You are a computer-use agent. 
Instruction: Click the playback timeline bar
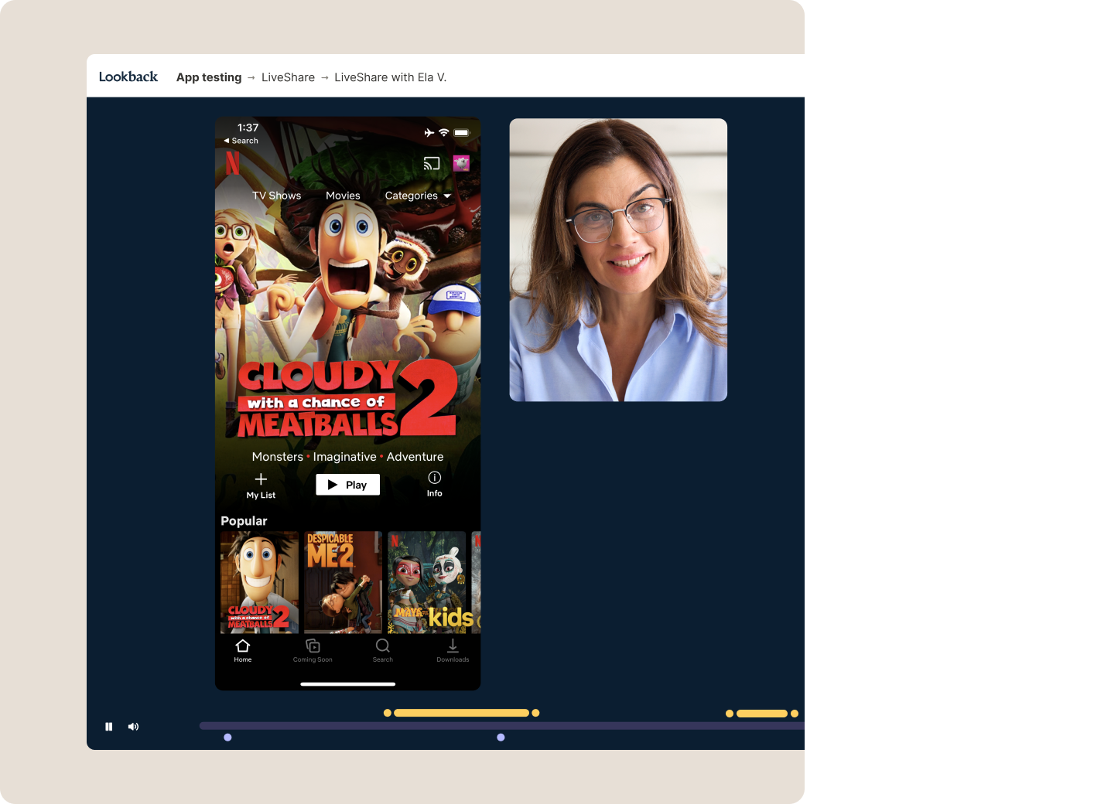pos(502,726)
